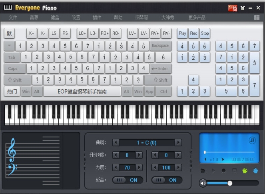Increase left-hand 力度 70 value
The image size is (265, 194).
coord(139,168)
